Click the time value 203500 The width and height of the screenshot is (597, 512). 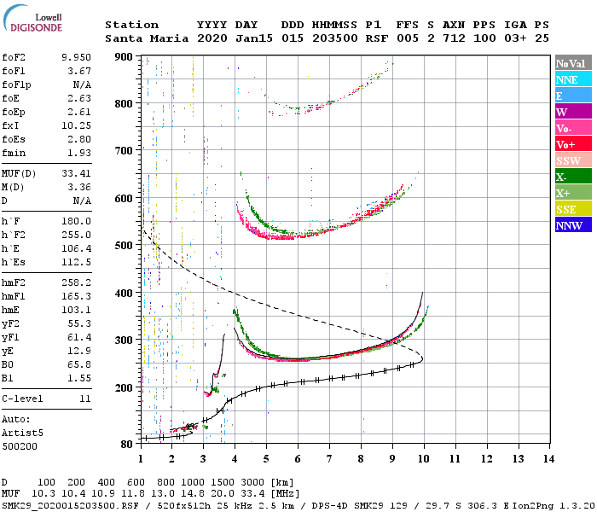(335, 38)
